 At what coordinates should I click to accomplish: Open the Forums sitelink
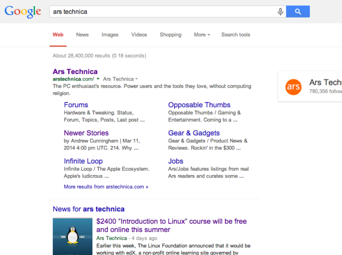tap(76, 105)
